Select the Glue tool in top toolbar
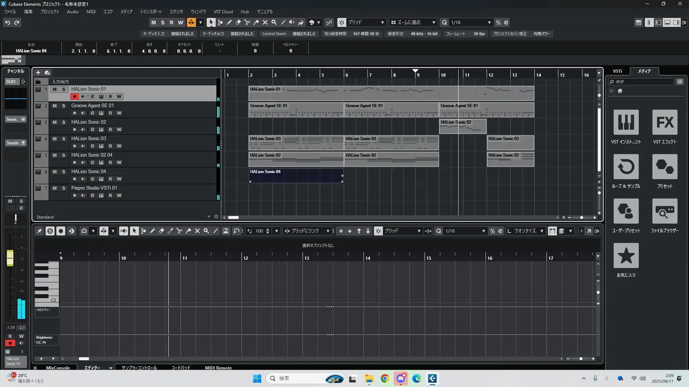Viewport: 689px width, 387px height. pyautogui.click(x=256, y=22)
